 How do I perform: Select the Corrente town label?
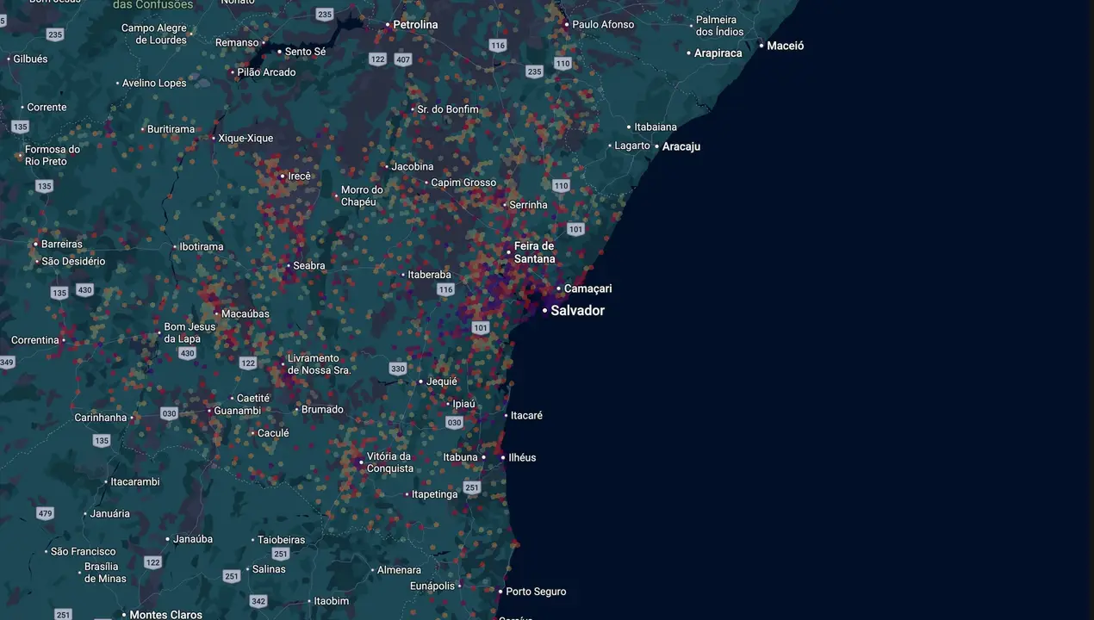pos(47,108)
